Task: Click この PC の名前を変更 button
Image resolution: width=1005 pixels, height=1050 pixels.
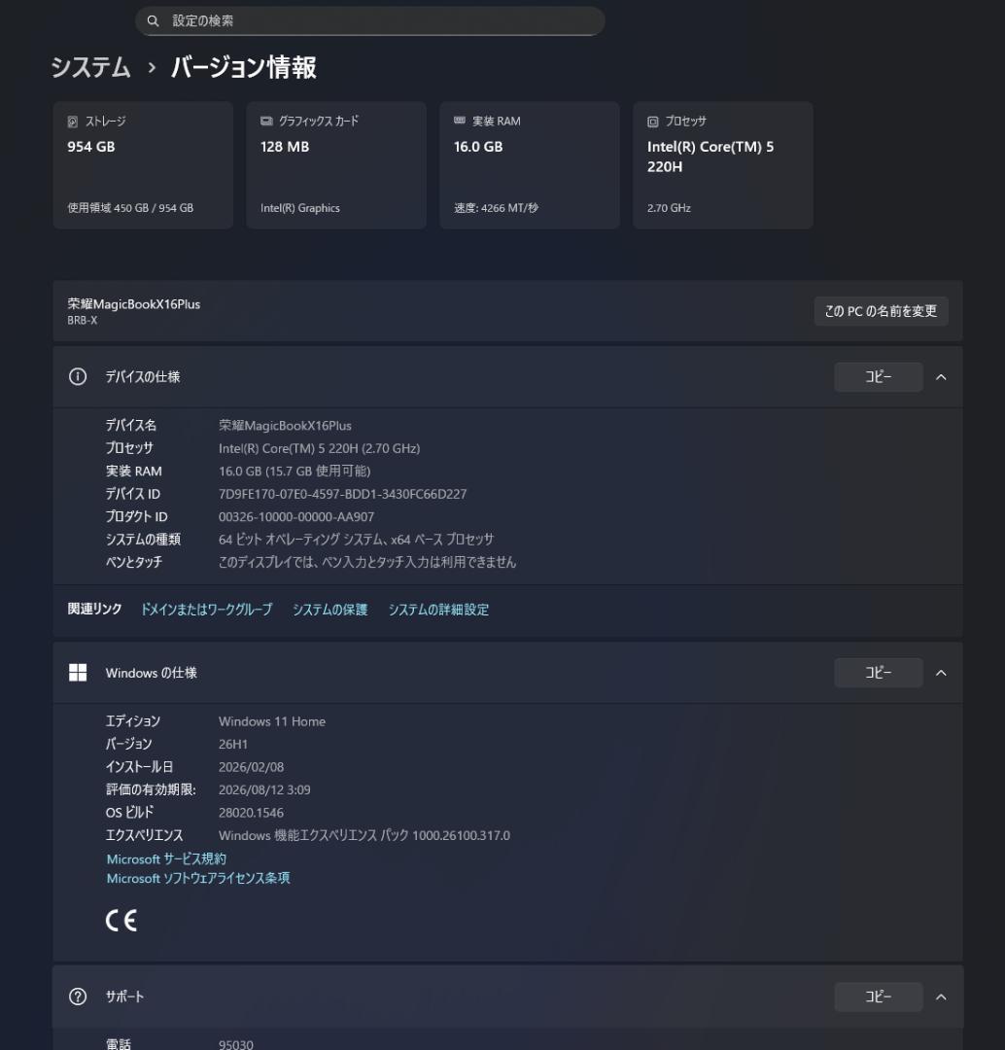Action: click(880, 311)
